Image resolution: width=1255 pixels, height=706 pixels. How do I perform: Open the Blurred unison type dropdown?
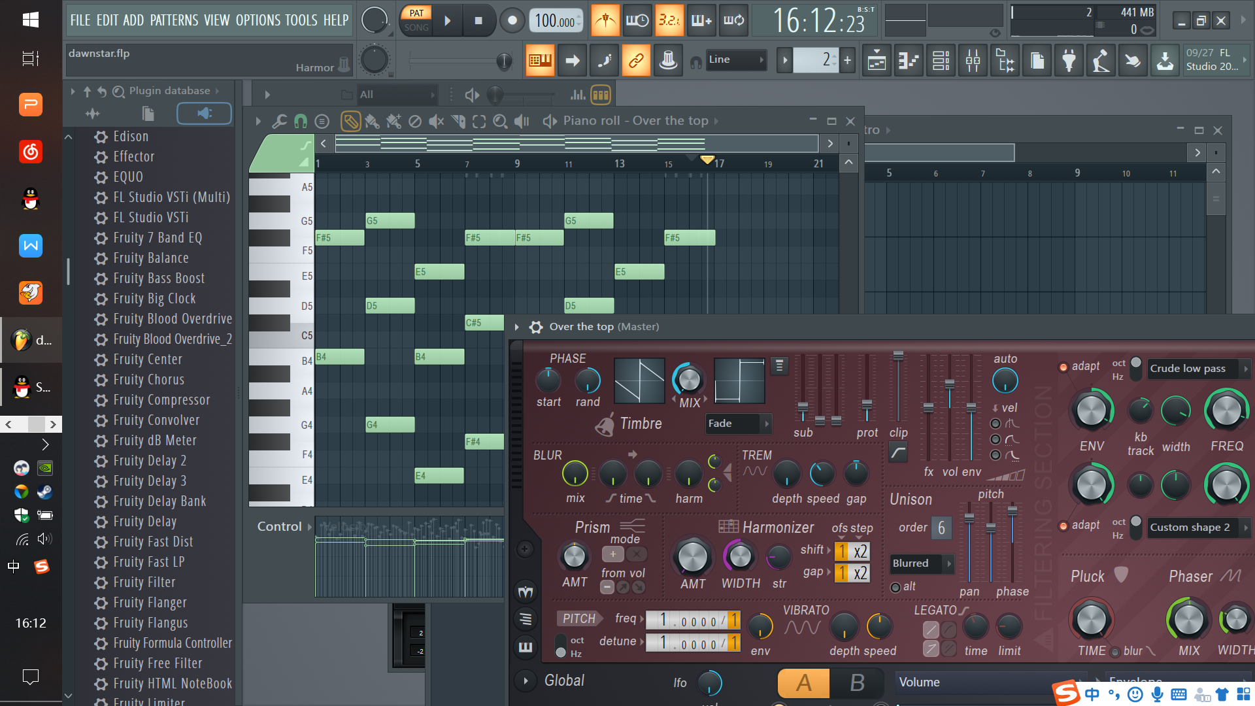point(922,563)
